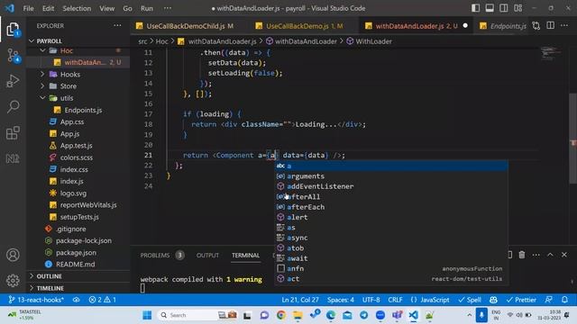Toggle Prettier formatter status
Viewport: 577px width, 324px height.
[x=521, y=300]
